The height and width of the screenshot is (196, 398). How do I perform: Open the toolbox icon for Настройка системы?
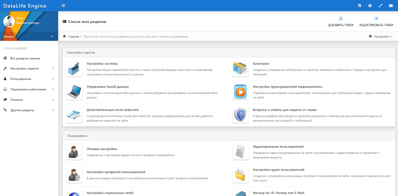[74, 69]
